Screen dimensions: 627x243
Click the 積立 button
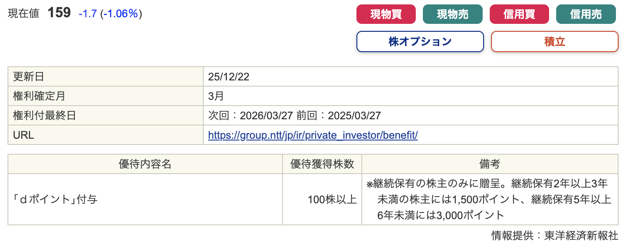(x=554, y=42)
